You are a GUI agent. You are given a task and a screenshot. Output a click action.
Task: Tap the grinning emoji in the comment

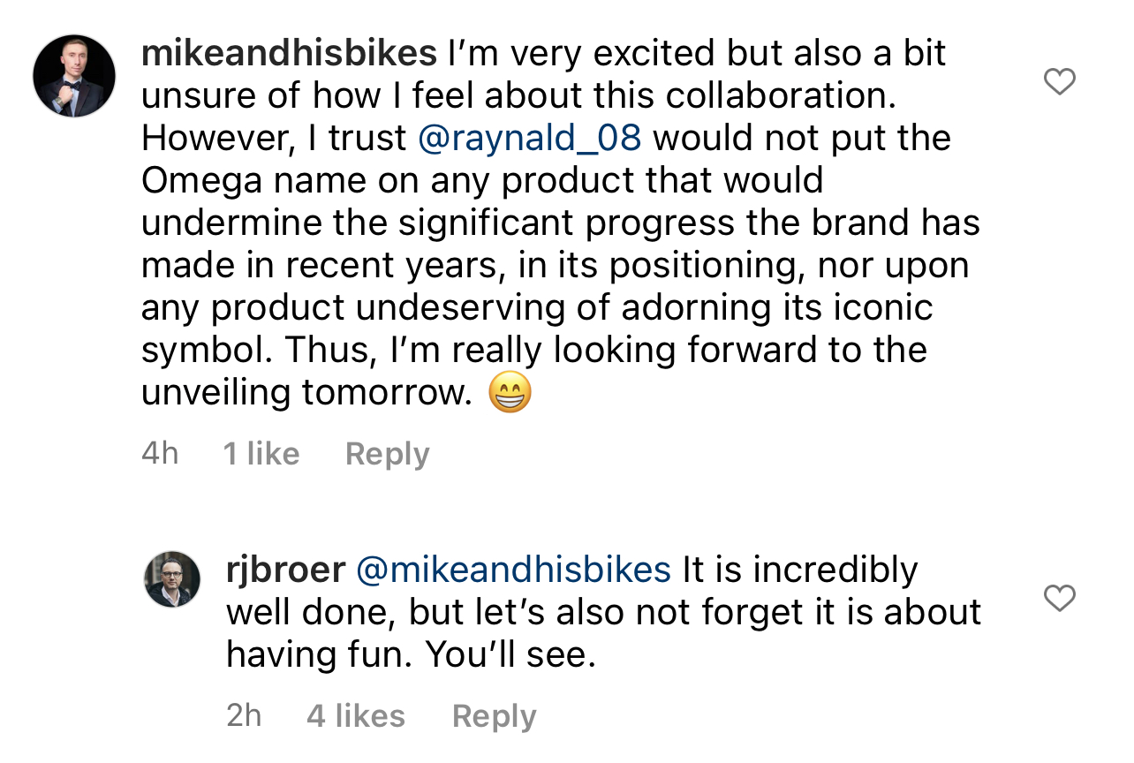click(510, 393)
